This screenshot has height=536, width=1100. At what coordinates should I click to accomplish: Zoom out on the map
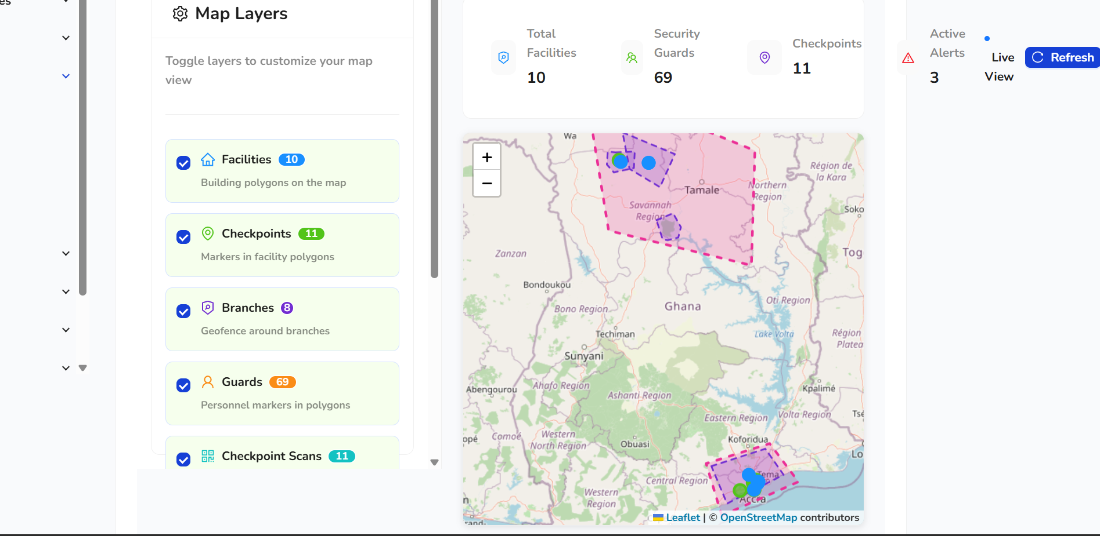coord(486,183)
